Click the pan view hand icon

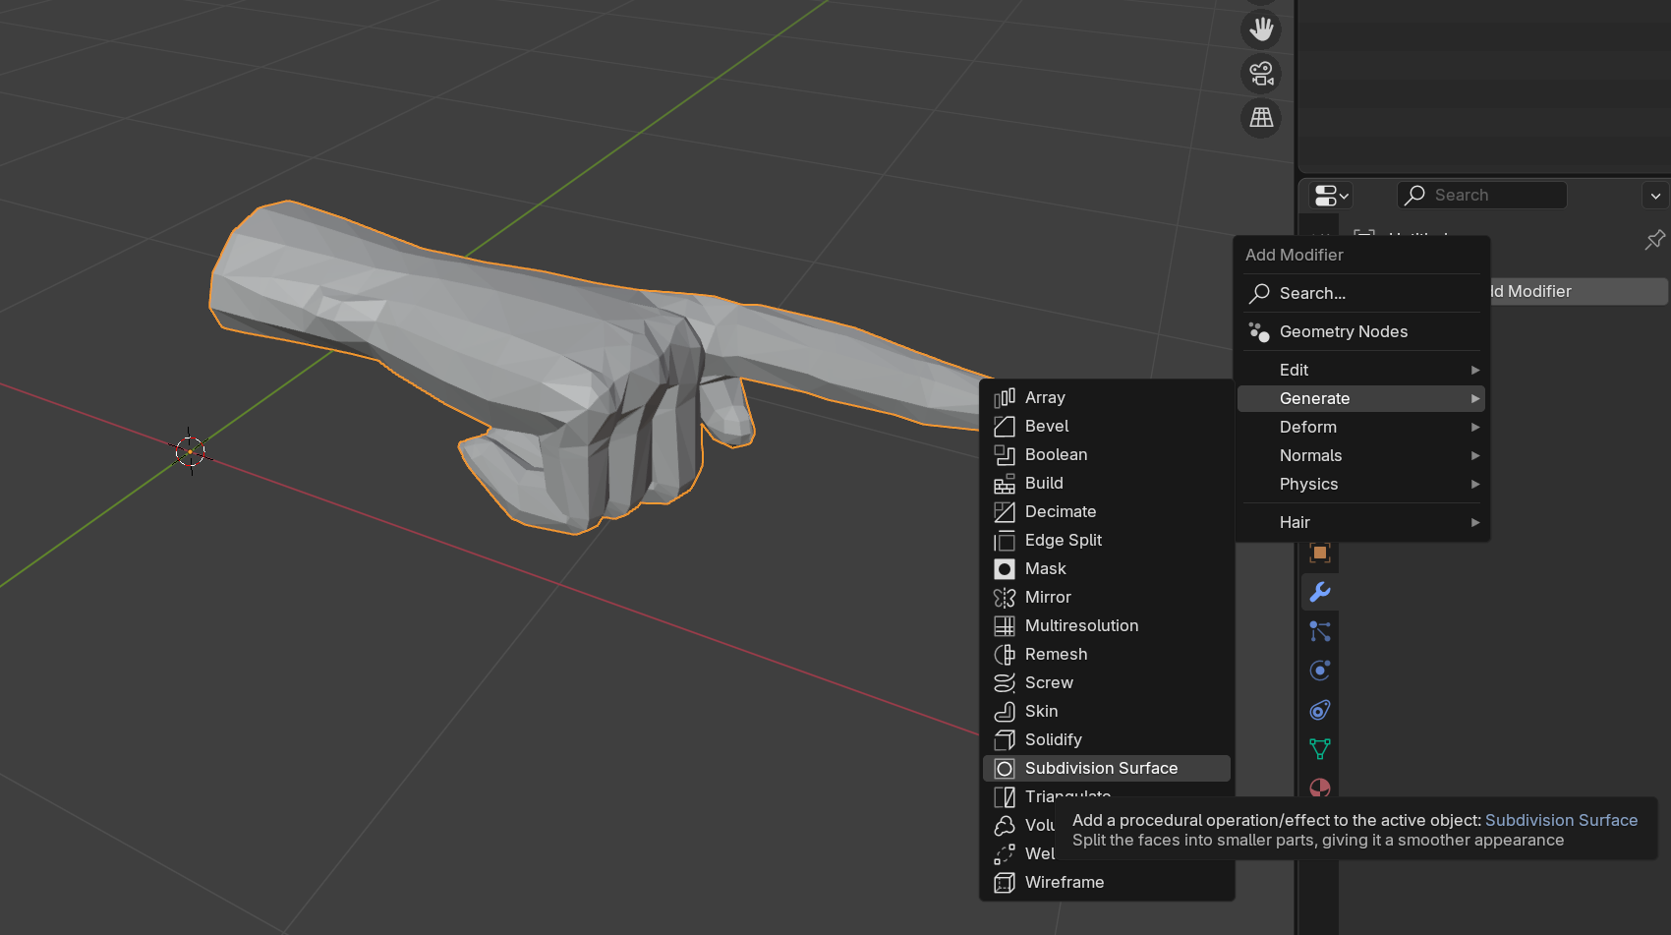click(1261, 29)
